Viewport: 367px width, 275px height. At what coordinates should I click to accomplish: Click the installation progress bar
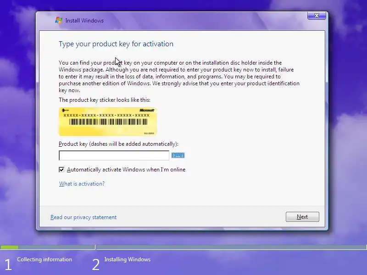183,247
